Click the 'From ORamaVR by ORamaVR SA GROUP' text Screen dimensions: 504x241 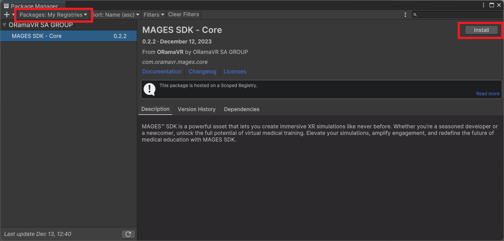click(x=195, y=52)
